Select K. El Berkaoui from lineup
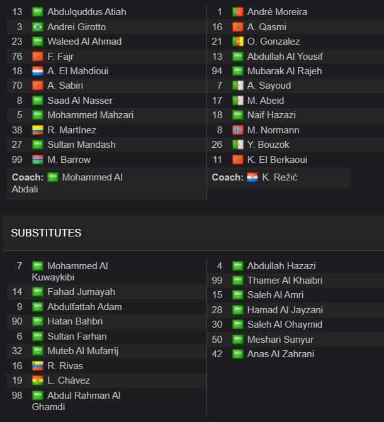 click(277, 160)
